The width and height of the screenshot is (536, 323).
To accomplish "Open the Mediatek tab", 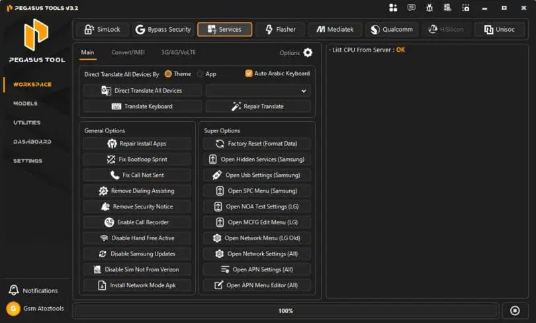I will click(x=335, y=29).
